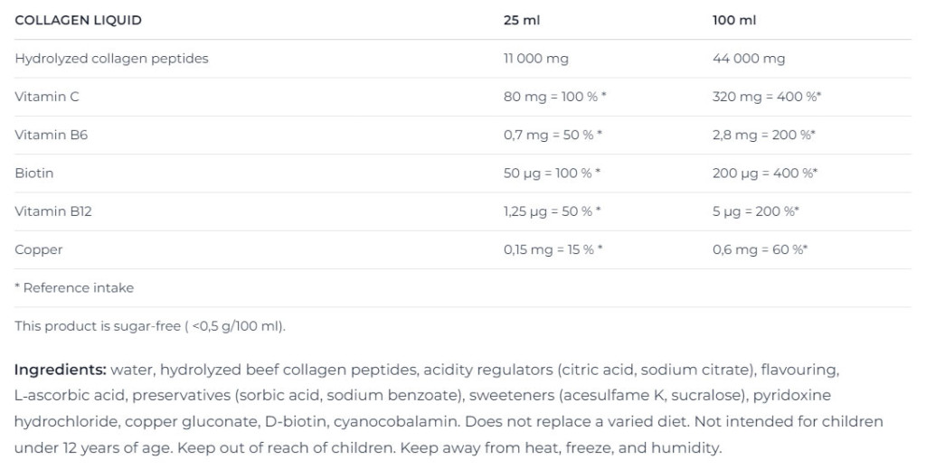Select the Biotin row label
Screen dimensions: 926x469
click(34, 173)
